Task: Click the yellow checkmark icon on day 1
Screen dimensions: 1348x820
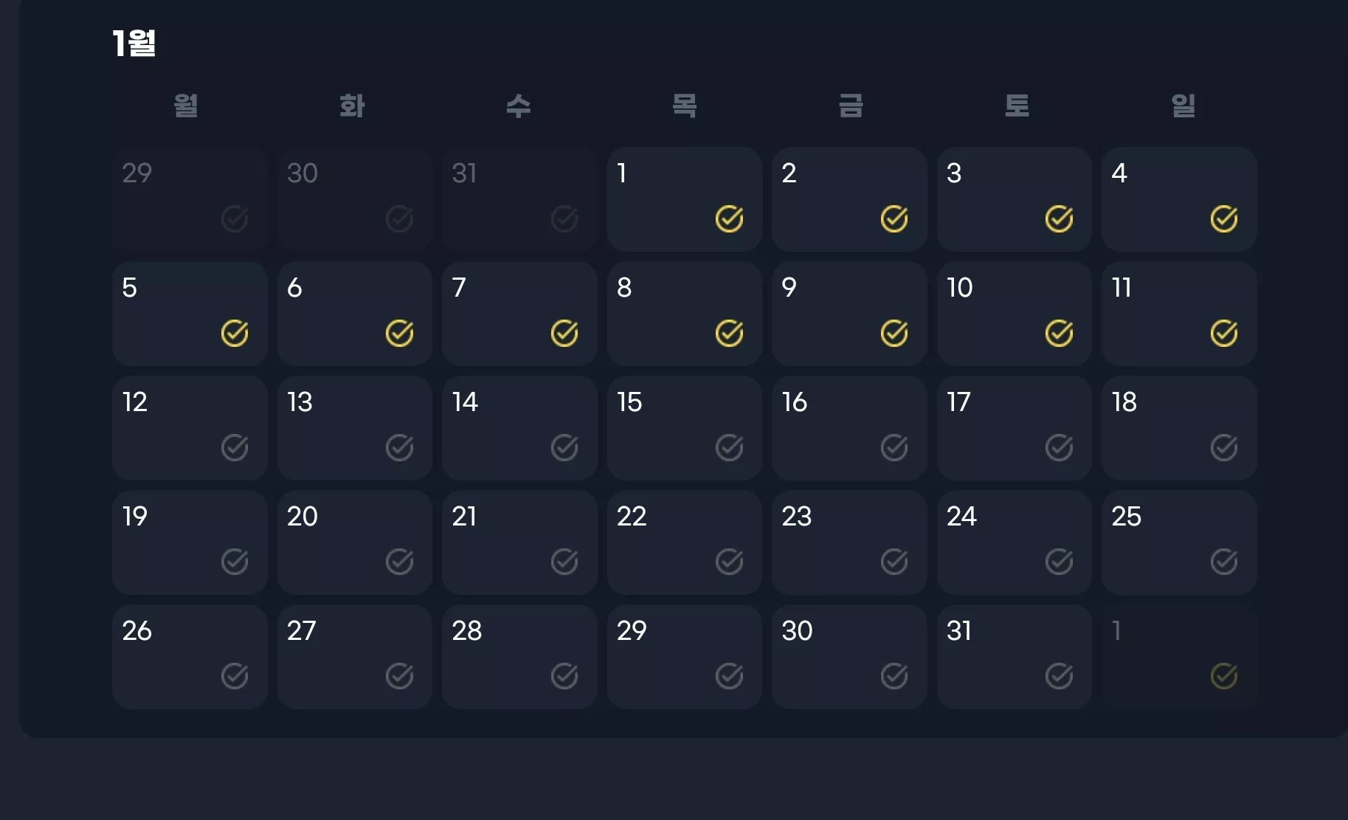Action: point(729,219)
